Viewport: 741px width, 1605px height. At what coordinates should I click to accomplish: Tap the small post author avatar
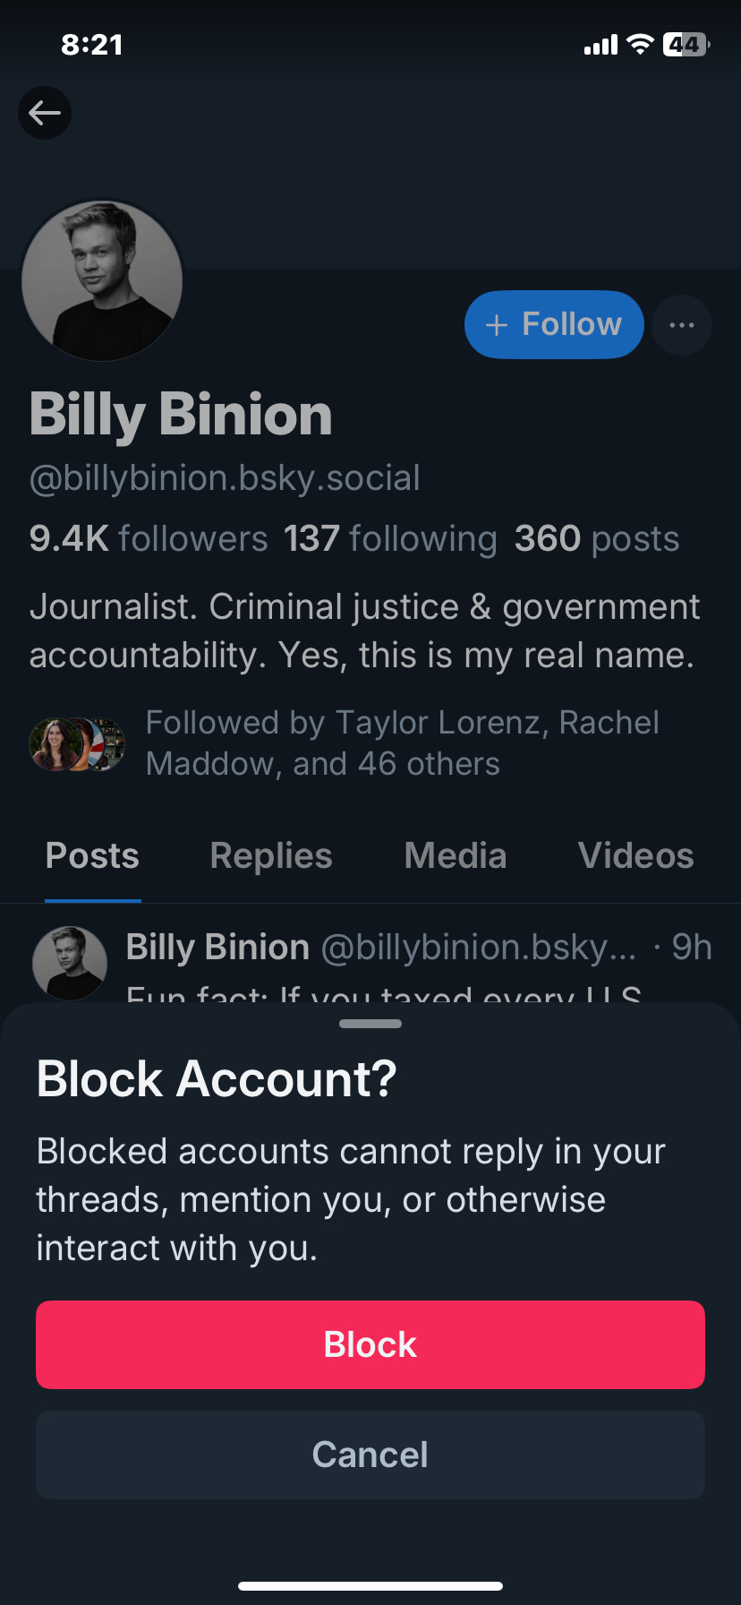70,964
